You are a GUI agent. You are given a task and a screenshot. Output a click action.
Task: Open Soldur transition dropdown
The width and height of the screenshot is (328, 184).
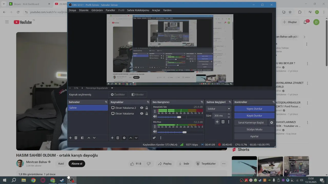tap(219, 109)
